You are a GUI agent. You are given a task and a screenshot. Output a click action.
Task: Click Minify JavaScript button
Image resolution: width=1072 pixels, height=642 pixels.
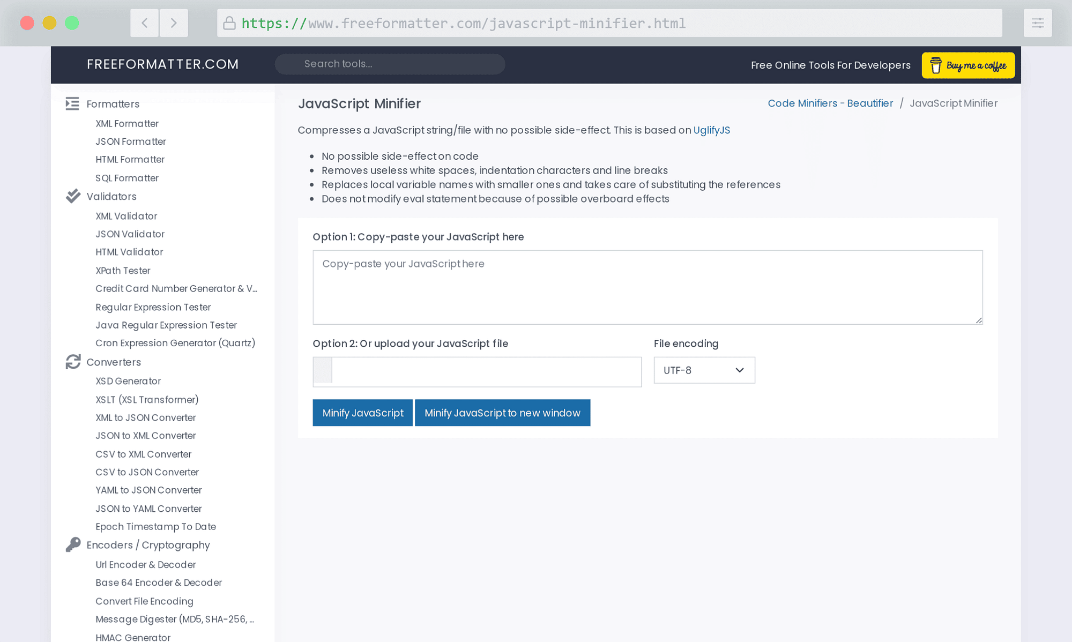pos(362,413)
